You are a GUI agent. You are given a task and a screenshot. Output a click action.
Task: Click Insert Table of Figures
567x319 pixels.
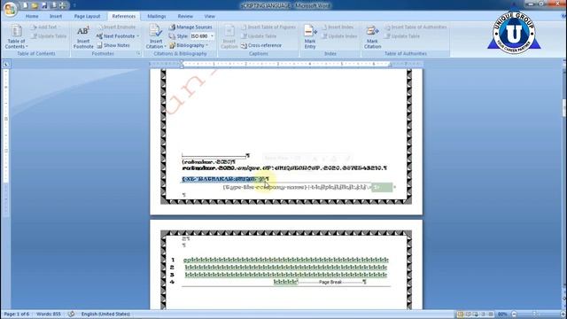pos(268,27)
